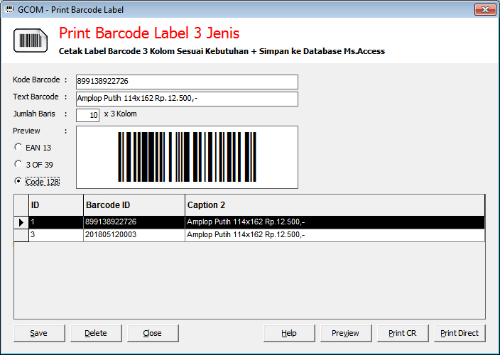
Task: Click the barcode preview image
Action: click(187, 157)
